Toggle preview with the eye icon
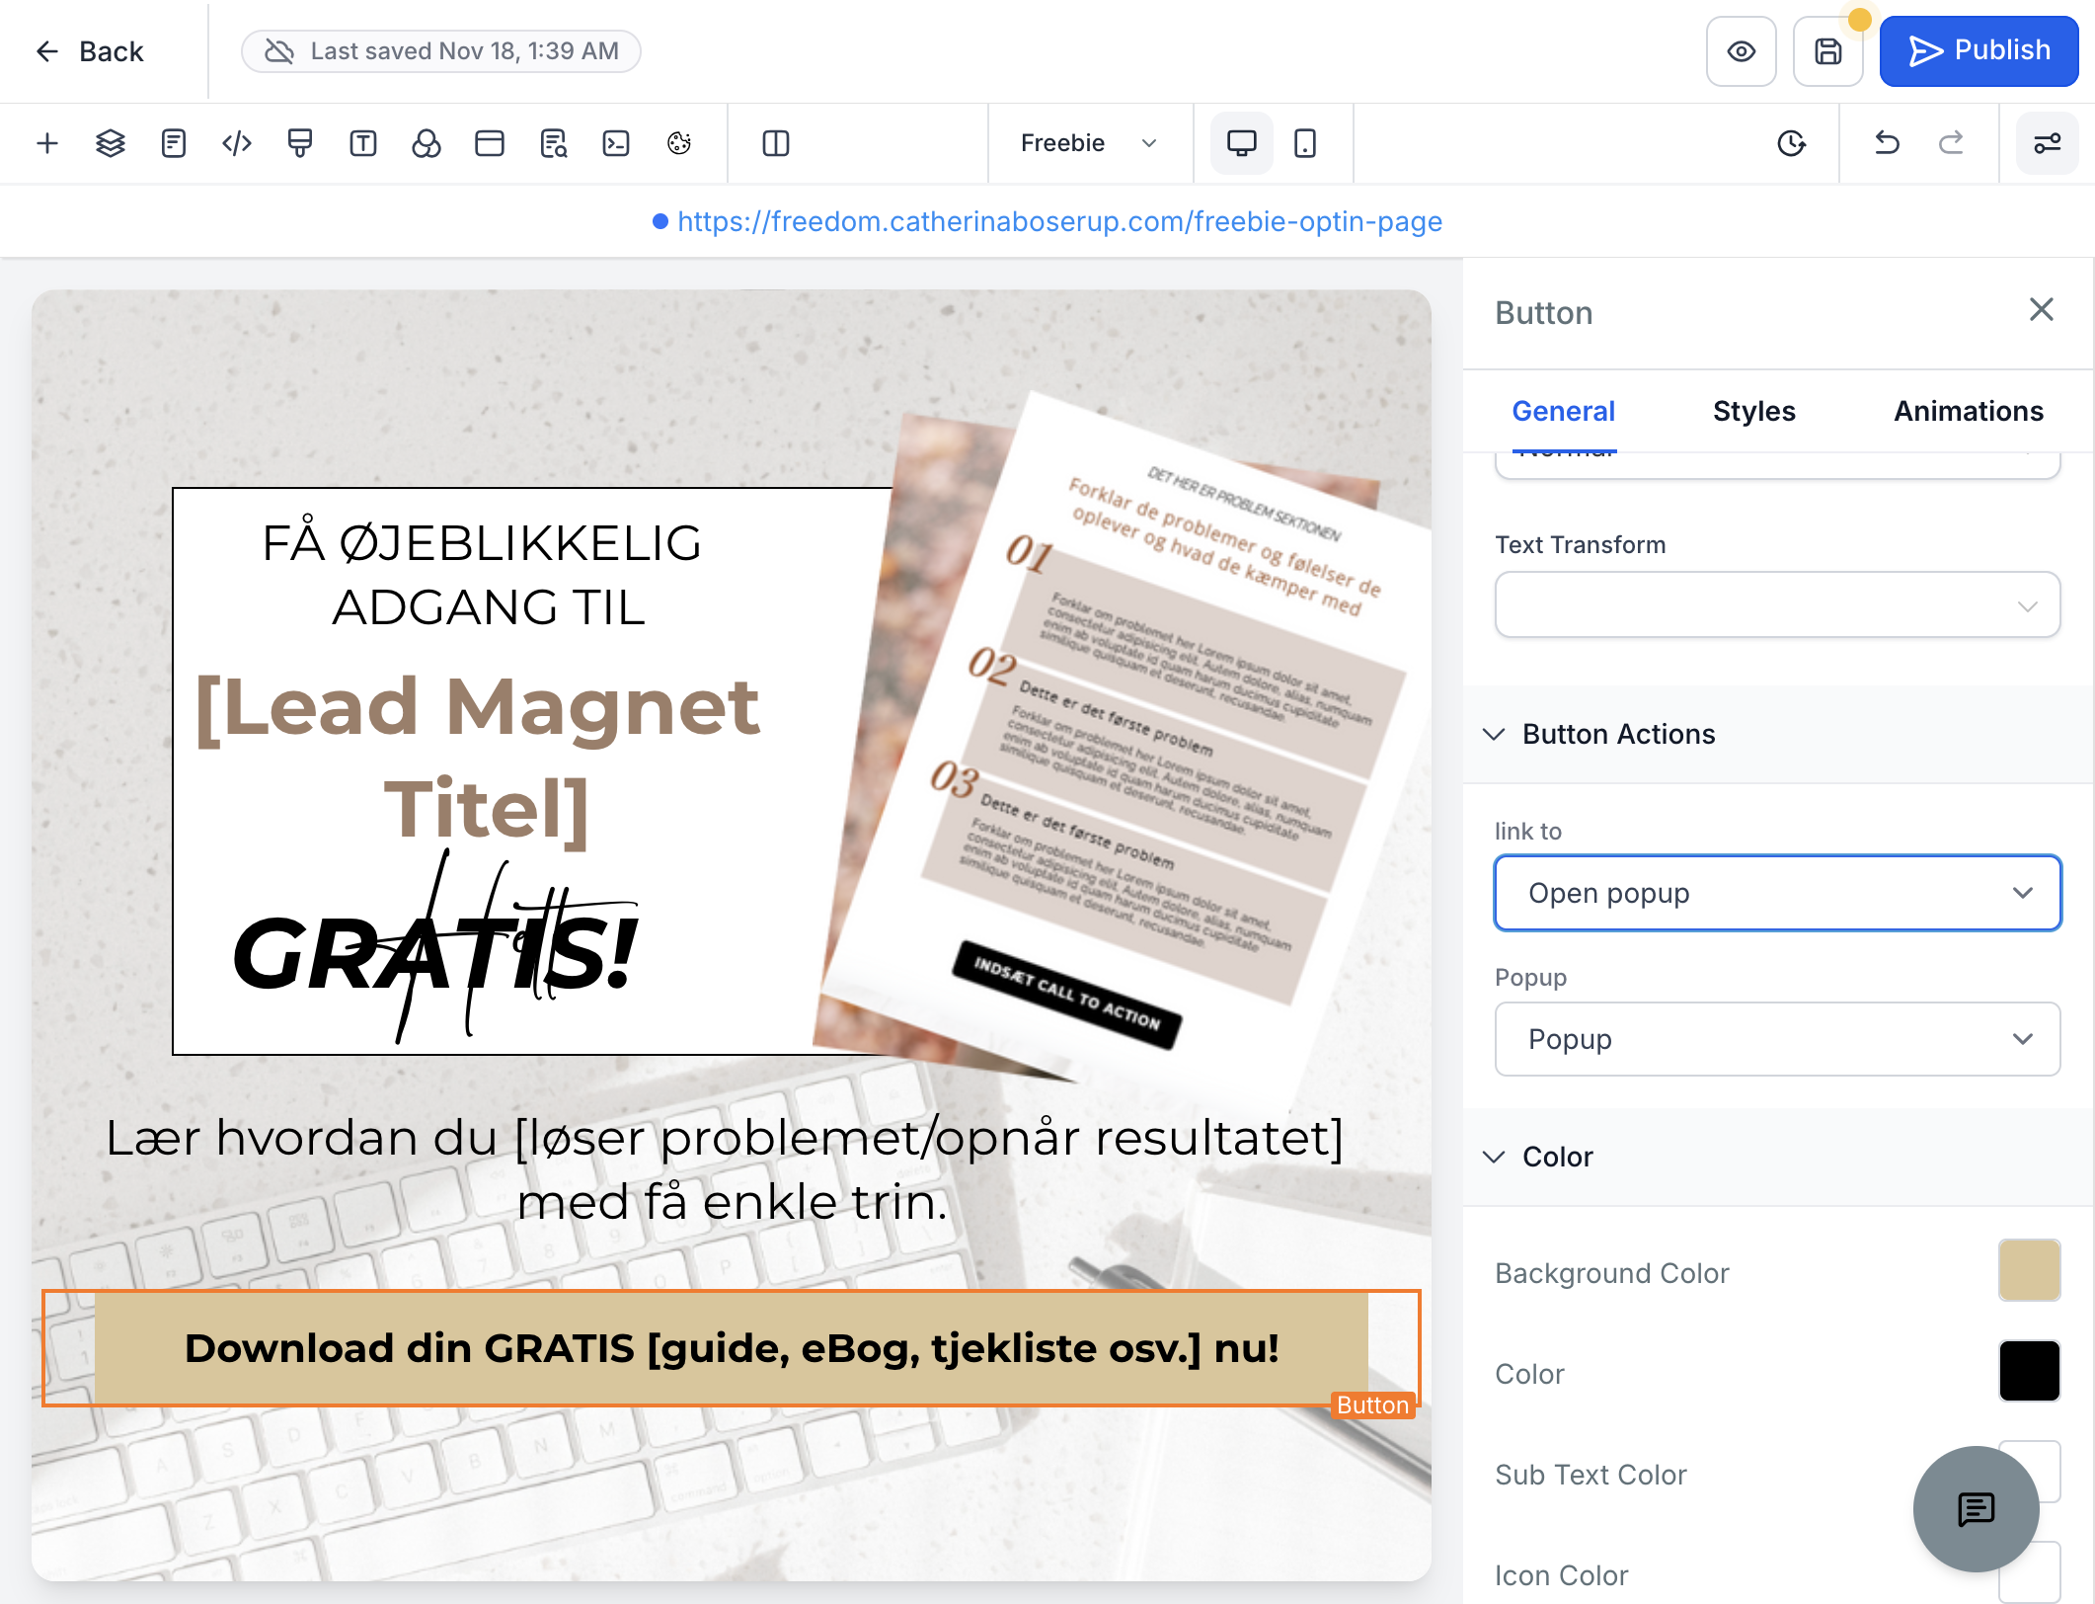 pyautogui.click(x=1742, y=51)
